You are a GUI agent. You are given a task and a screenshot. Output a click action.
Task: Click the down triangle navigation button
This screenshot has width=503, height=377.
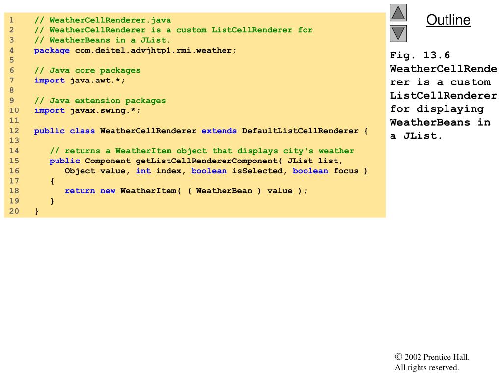(x=398, y=33)
